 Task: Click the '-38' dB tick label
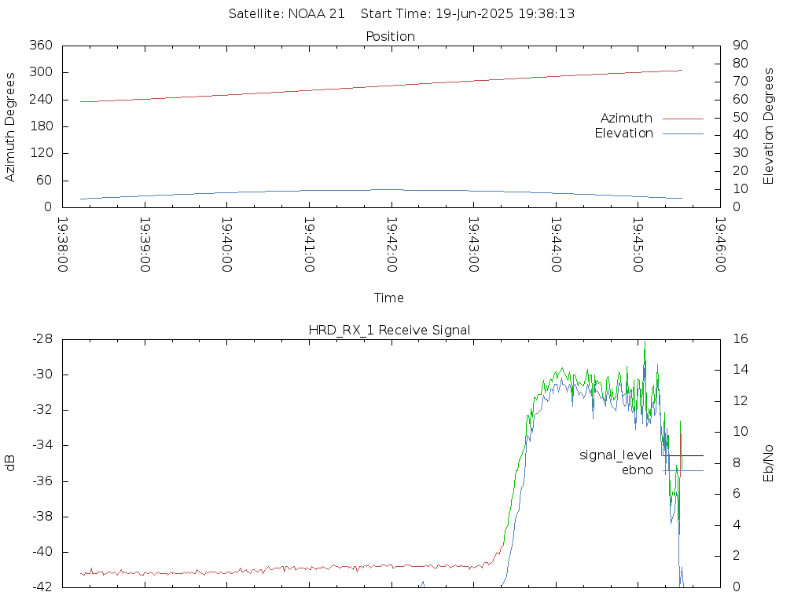pos(42,517)
